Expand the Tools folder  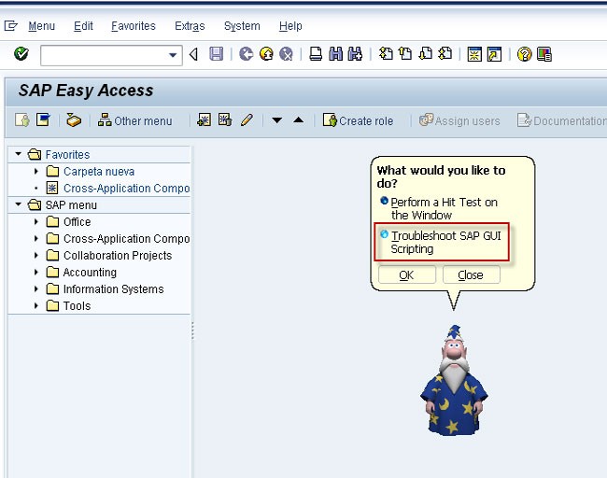tap(36, 305)
